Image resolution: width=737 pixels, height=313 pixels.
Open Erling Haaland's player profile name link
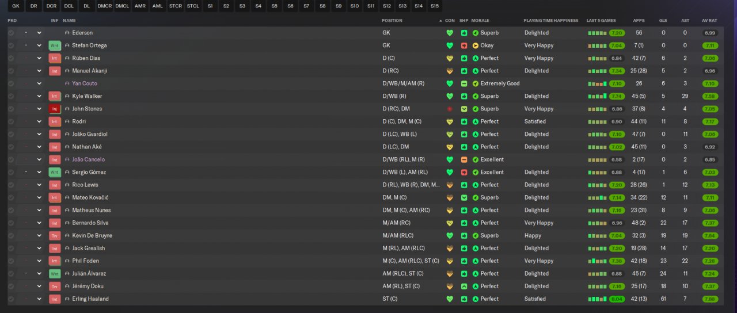(90, 299)
